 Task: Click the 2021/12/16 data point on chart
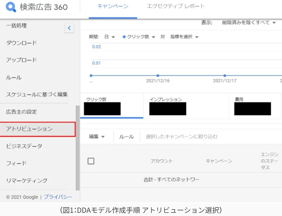158,75
